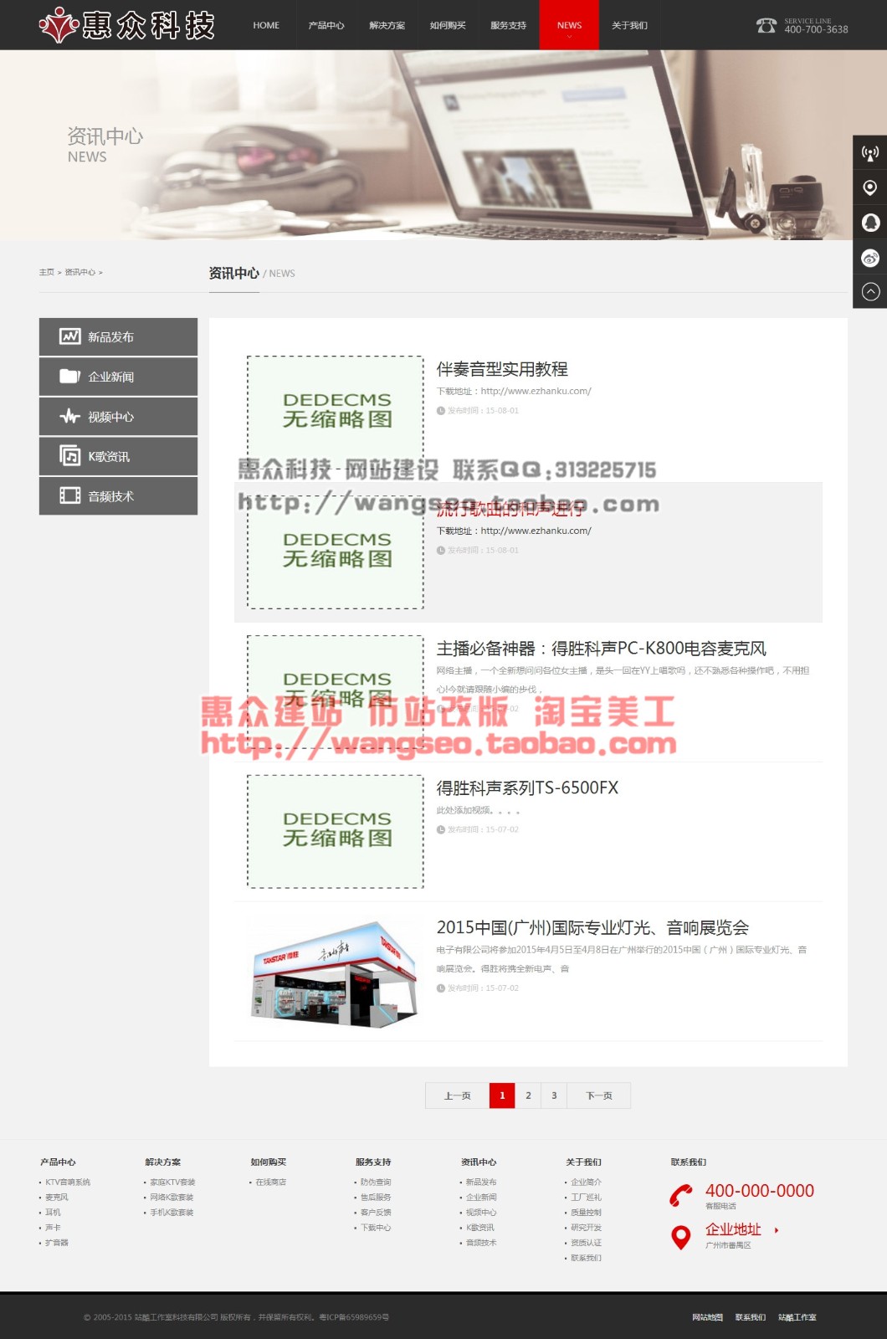
Task: Go to pagination page 2
Action: coord(528,1095)
